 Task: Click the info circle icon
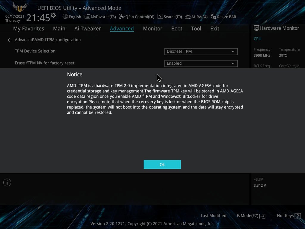[x=7, y=182]
